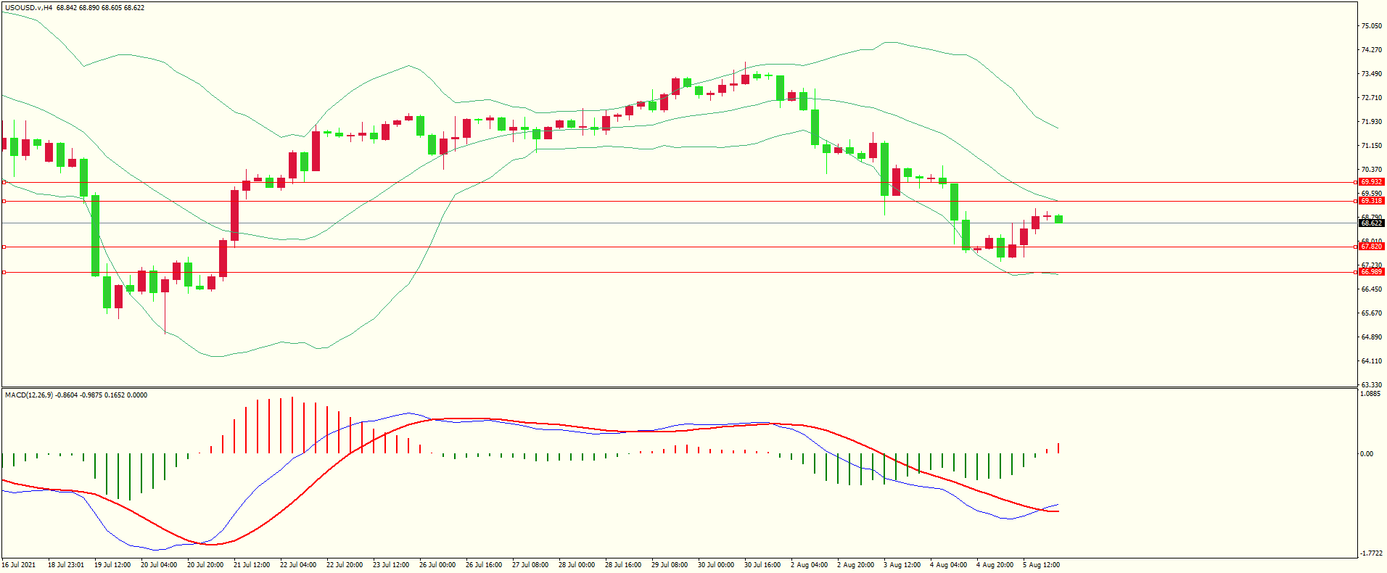Click the 2 Aug 04:00 time label
This screenshot has width=1387, height=573.
(810, 565)
